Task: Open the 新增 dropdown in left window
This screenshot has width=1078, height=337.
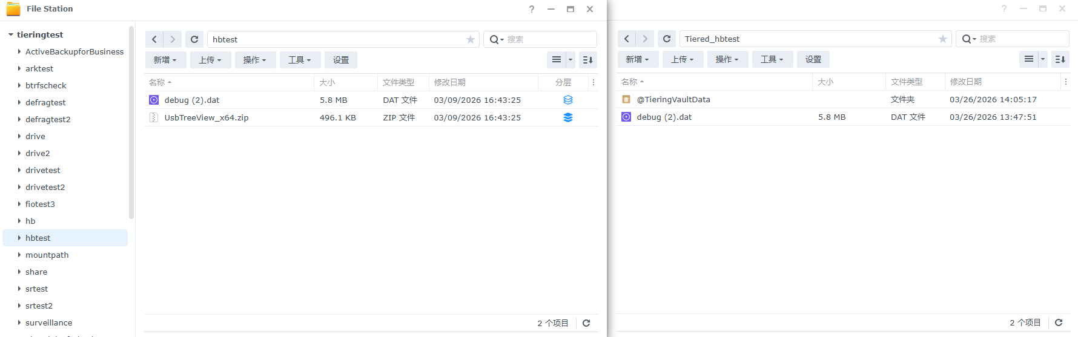Action: point(165,60)
